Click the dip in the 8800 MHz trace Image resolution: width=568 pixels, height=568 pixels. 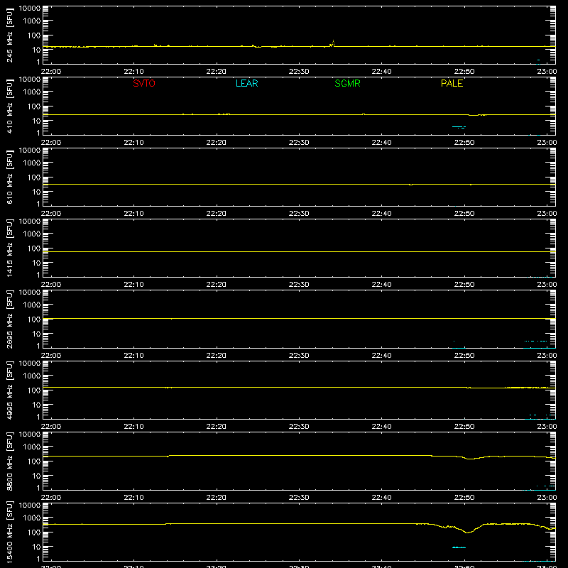(x=470, y=459)
